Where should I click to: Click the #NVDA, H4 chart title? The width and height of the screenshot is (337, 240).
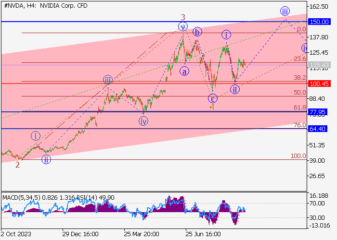tap(46, 6)
